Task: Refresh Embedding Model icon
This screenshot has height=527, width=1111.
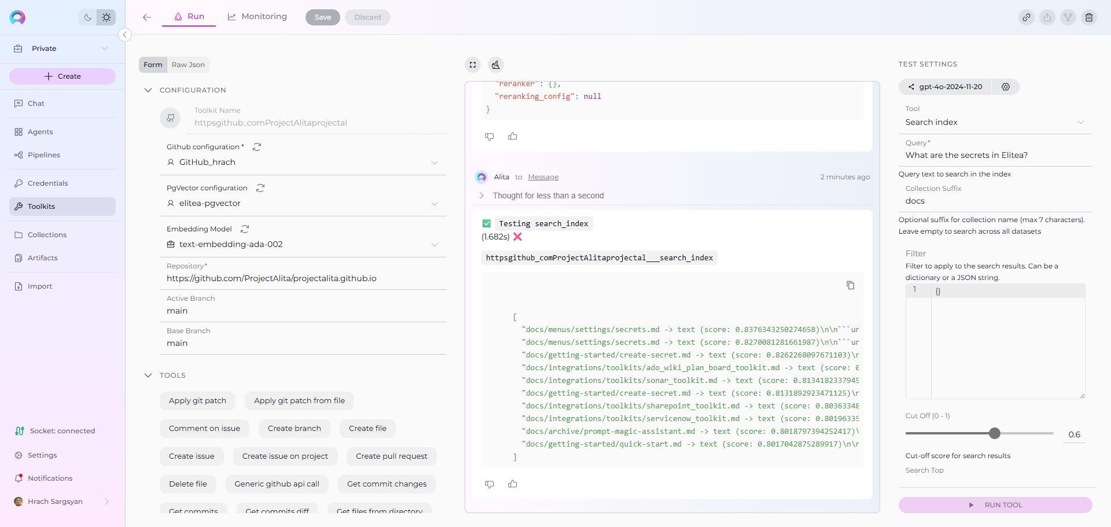Action: pos(245,229)
